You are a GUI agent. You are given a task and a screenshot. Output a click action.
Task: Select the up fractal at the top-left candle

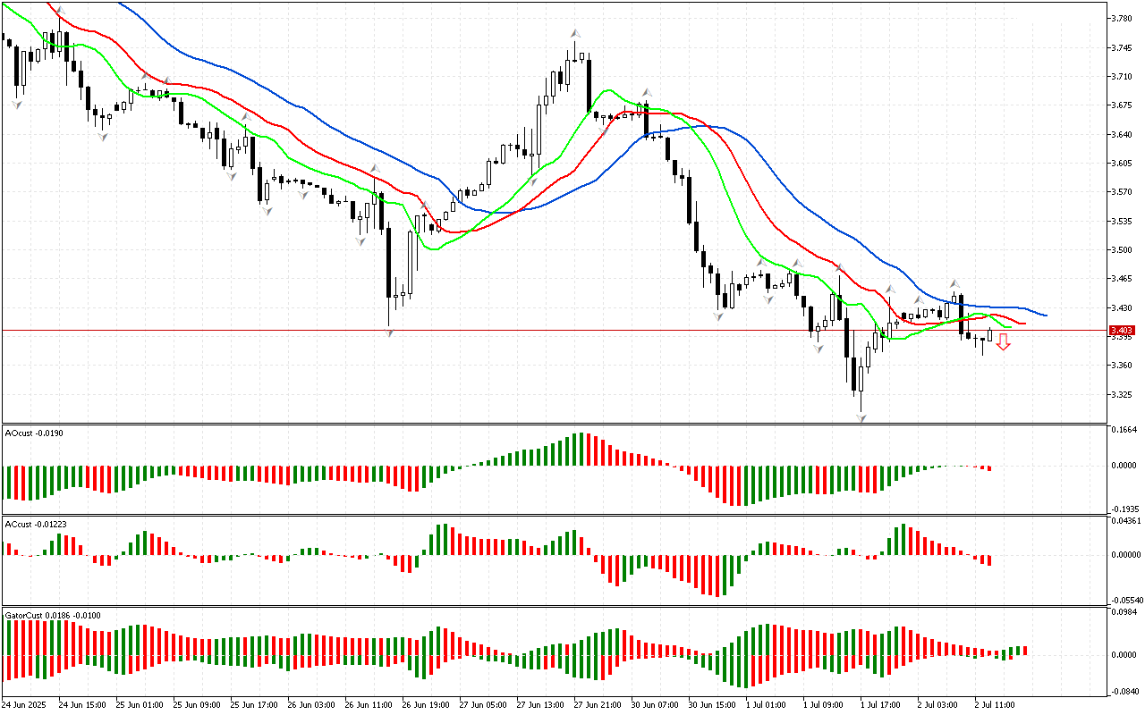60,12
